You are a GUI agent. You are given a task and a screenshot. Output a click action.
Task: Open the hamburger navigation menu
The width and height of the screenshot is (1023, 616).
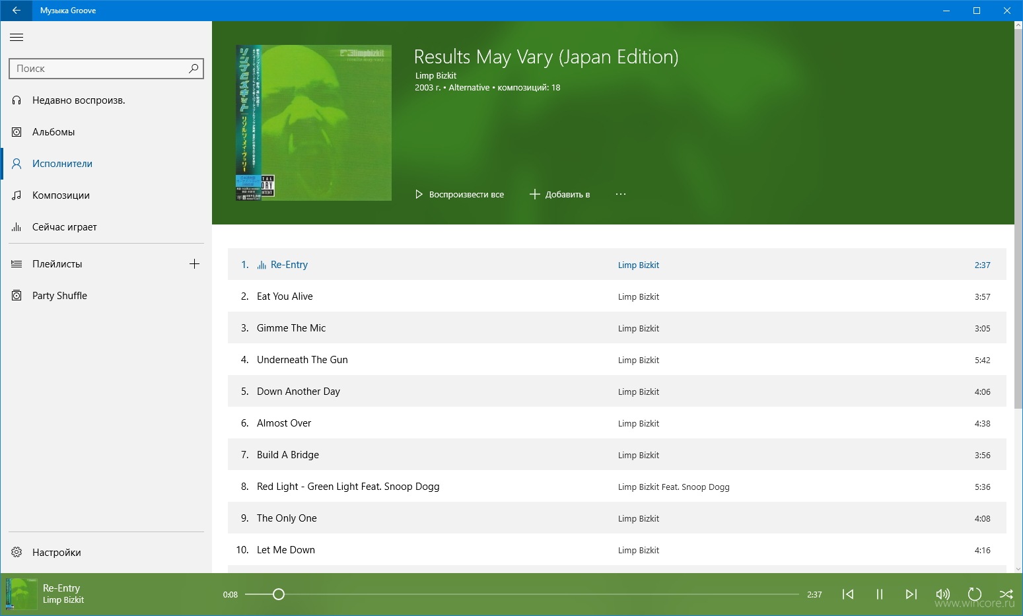[x=17, y=38]
